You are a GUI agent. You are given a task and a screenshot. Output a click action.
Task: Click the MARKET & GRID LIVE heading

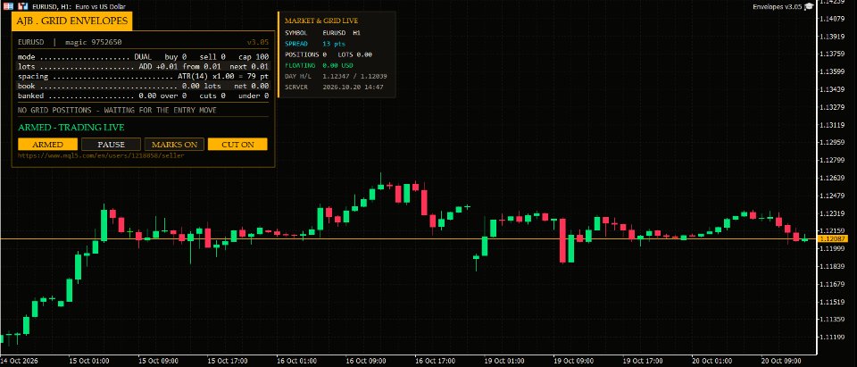(x=321, y=21)
